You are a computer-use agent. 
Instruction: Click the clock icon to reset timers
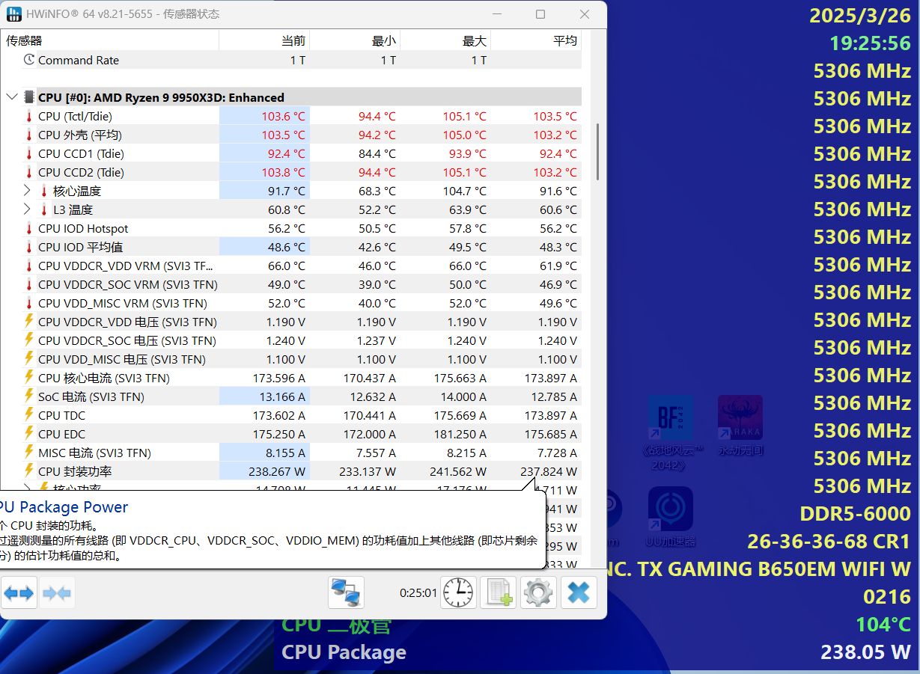coord(457,592)
